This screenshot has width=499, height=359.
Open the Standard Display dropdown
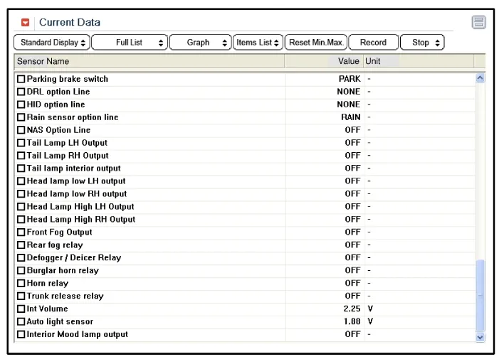[x=53, y=43]
